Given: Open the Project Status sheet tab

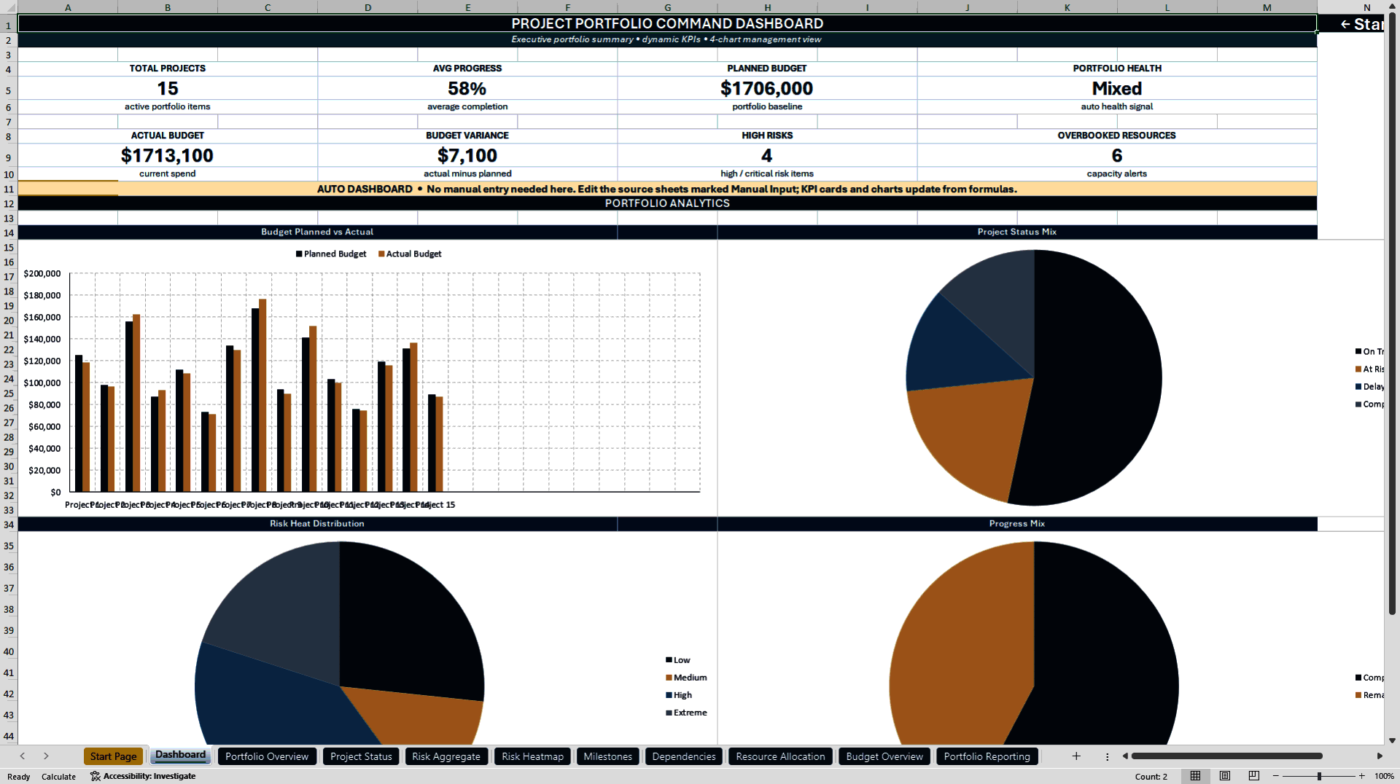Looking at the screenshot, I should click(361, 756).
